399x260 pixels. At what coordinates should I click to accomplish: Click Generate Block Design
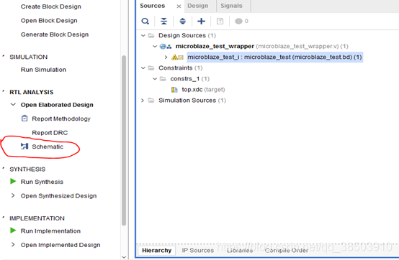point(55,34)
